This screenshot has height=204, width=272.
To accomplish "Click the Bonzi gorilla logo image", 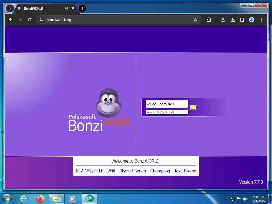I will pos(108,103).
